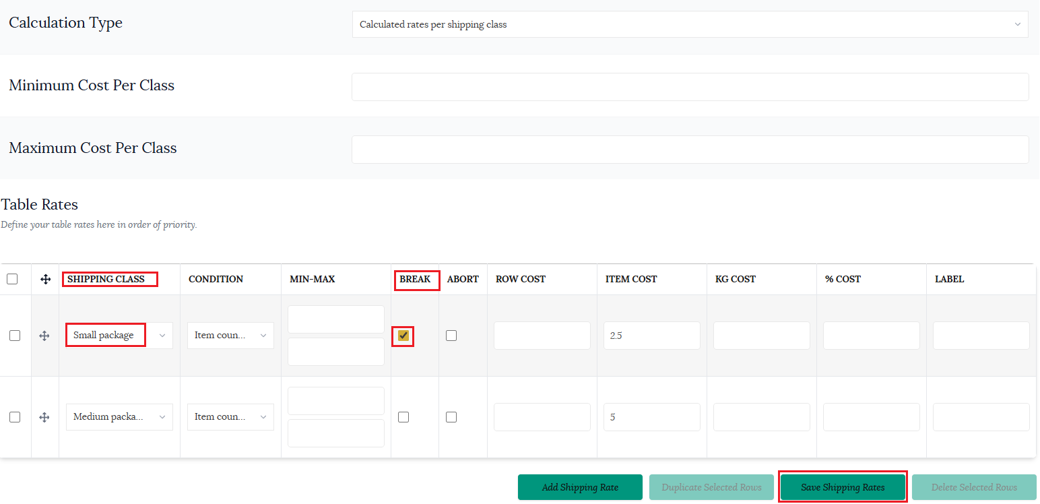Select the Medium package row checkbox
This screenshot has height=504, width=1040.
[x=15, y=417]
